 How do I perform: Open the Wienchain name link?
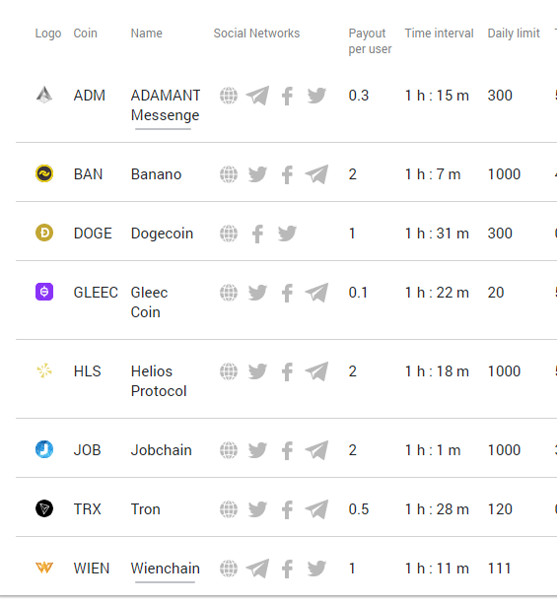click(x=165, y=569)
